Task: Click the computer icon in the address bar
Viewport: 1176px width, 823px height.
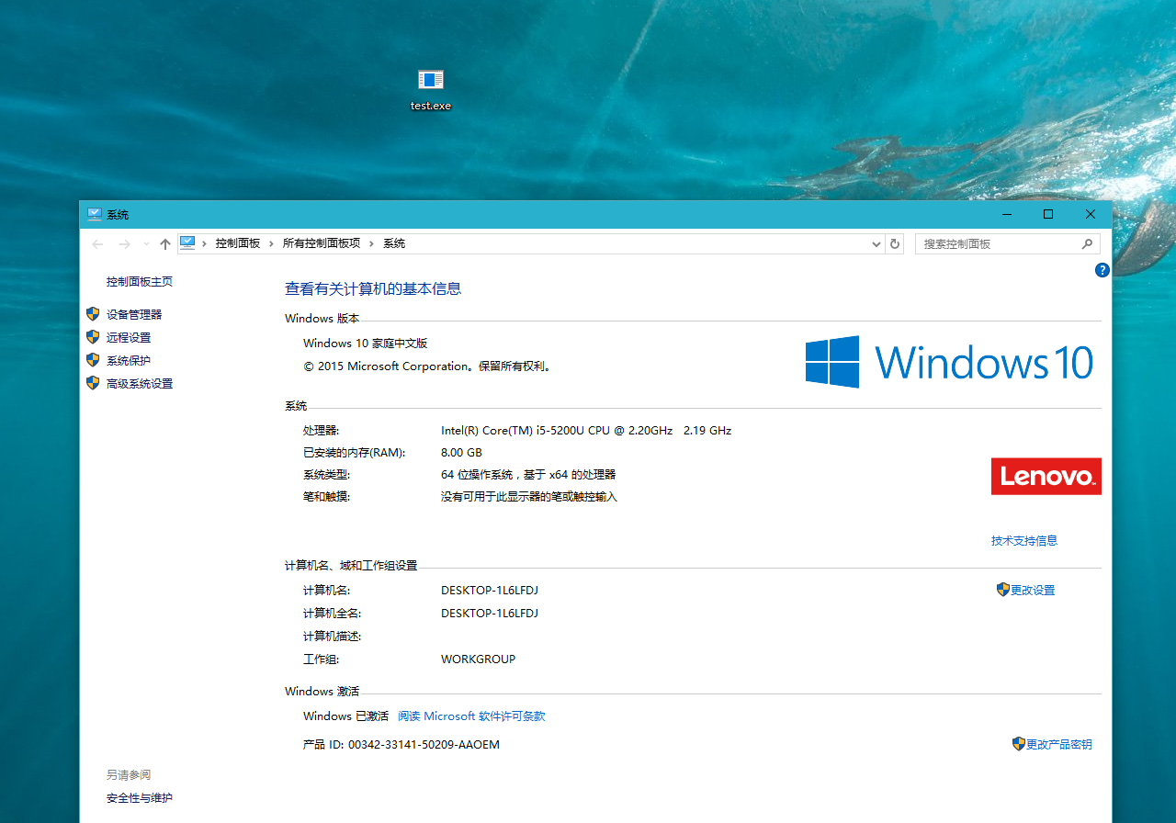Action: click(x=188, y=243)
